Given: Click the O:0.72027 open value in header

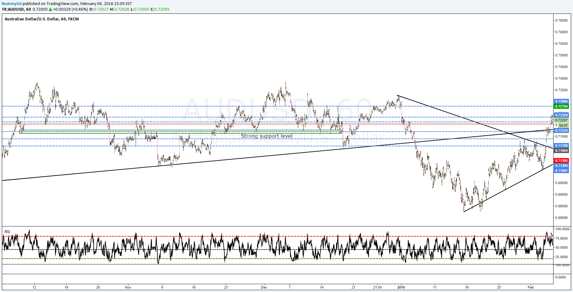Looking at the screenshot, I should 99,9.
